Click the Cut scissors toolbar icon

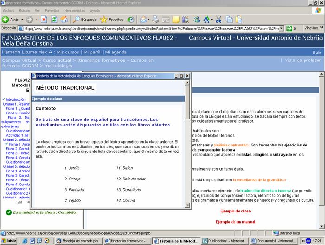click(219, 20)
